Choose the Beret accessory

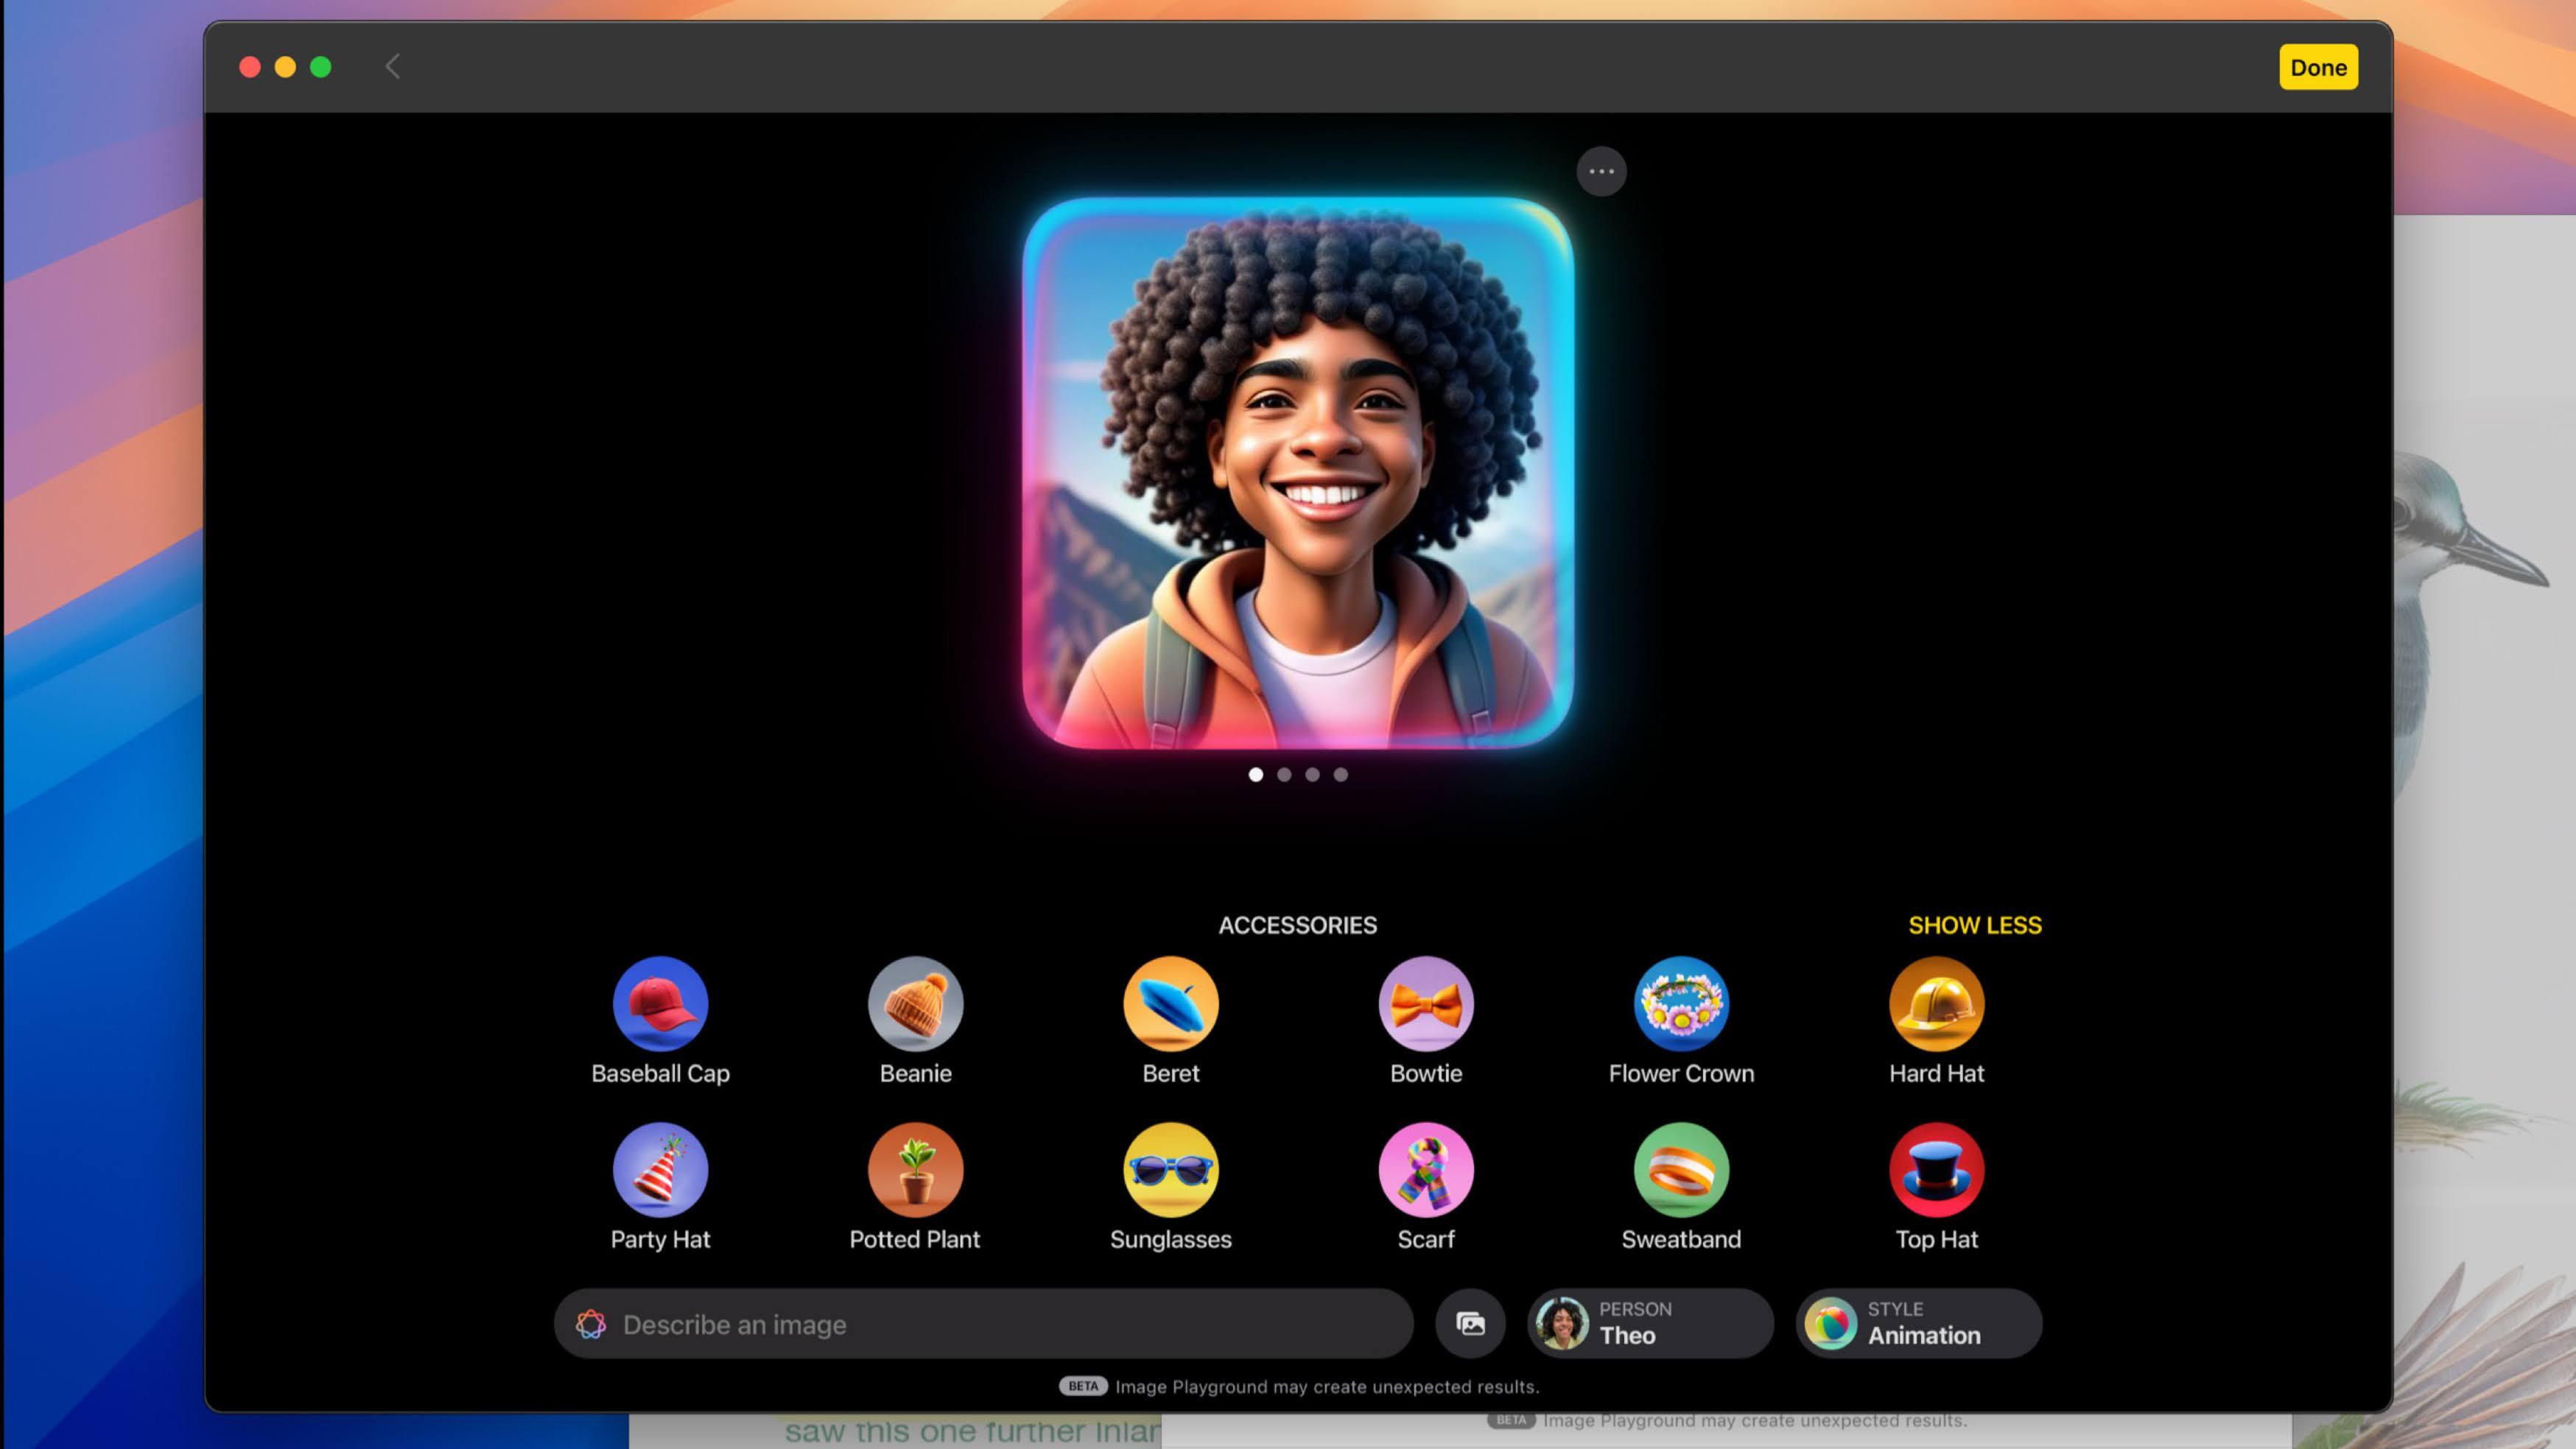[1170, 1004]
